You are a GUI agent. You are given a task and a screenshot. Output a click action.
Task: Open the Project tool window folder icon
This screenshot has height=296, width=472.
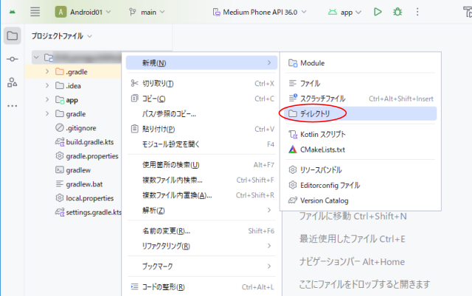click(x=13, y=36)
